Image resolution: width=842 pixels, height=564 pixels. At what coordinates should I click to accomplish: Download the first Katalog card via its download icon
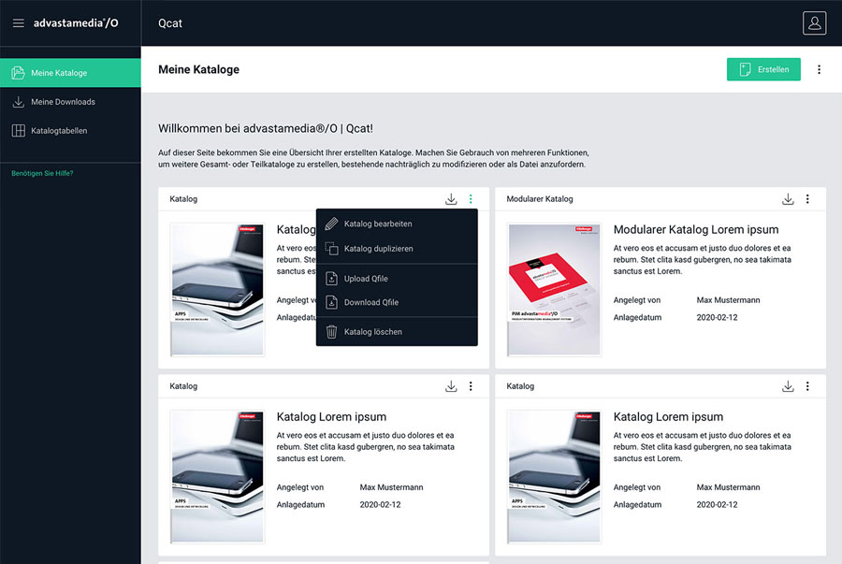tap(451, 199)
